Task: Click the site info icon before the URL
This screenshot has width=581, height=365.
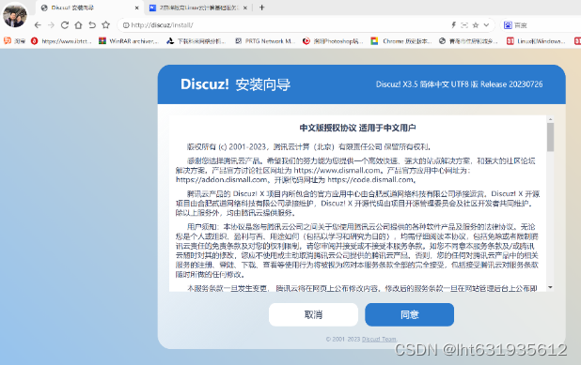Action: (126, 25)
